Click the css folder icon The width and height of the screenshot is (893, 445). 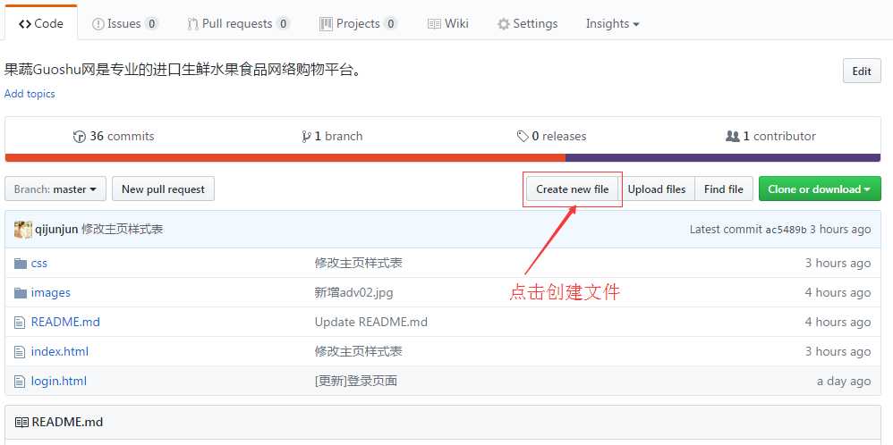tap(21, 263)
